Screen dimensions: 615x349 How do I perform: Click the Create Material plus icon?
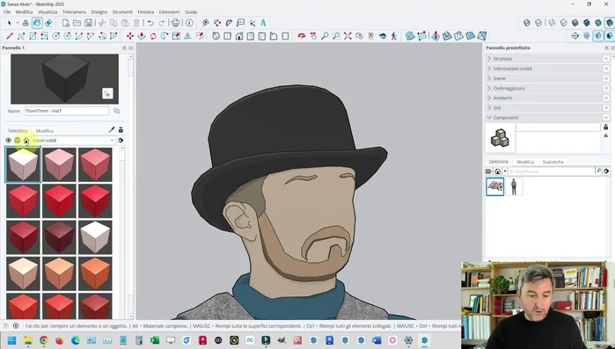(x=8, y=141)
